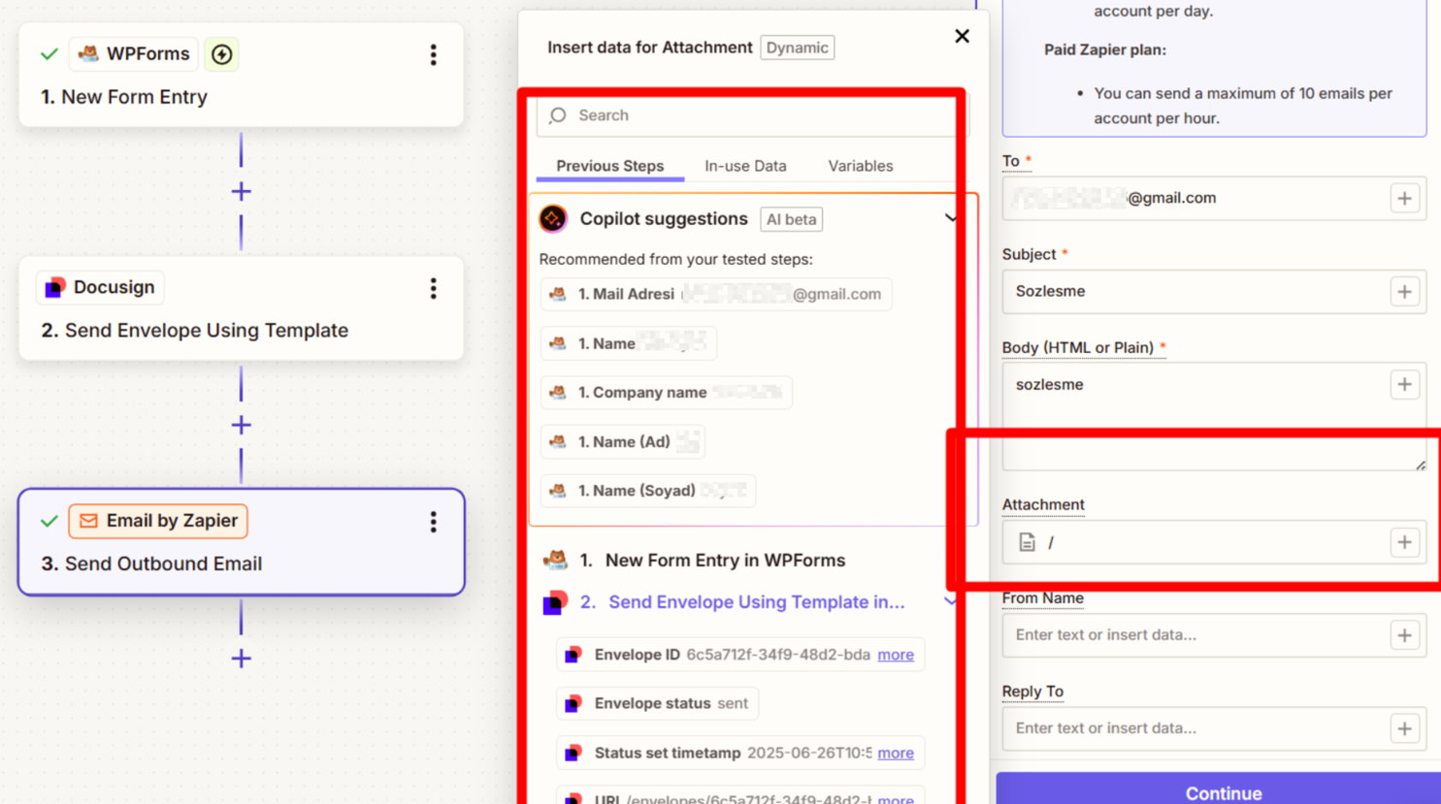Add a step between WPForms and Docusign

tap(241, 192)
